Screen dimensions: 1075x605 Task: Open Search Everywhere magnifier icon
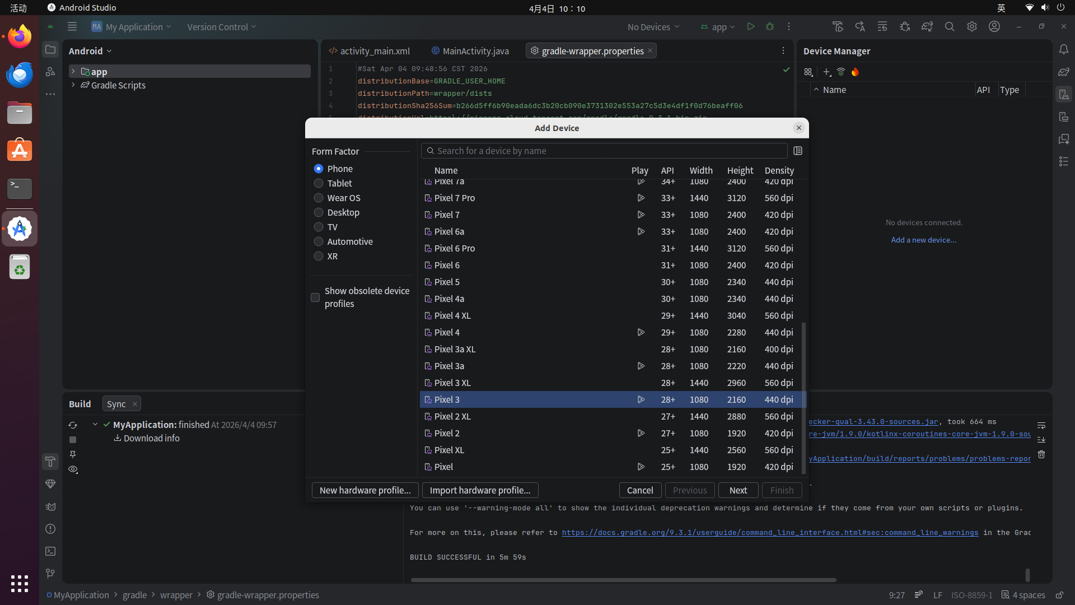click(x=950, y=26)
